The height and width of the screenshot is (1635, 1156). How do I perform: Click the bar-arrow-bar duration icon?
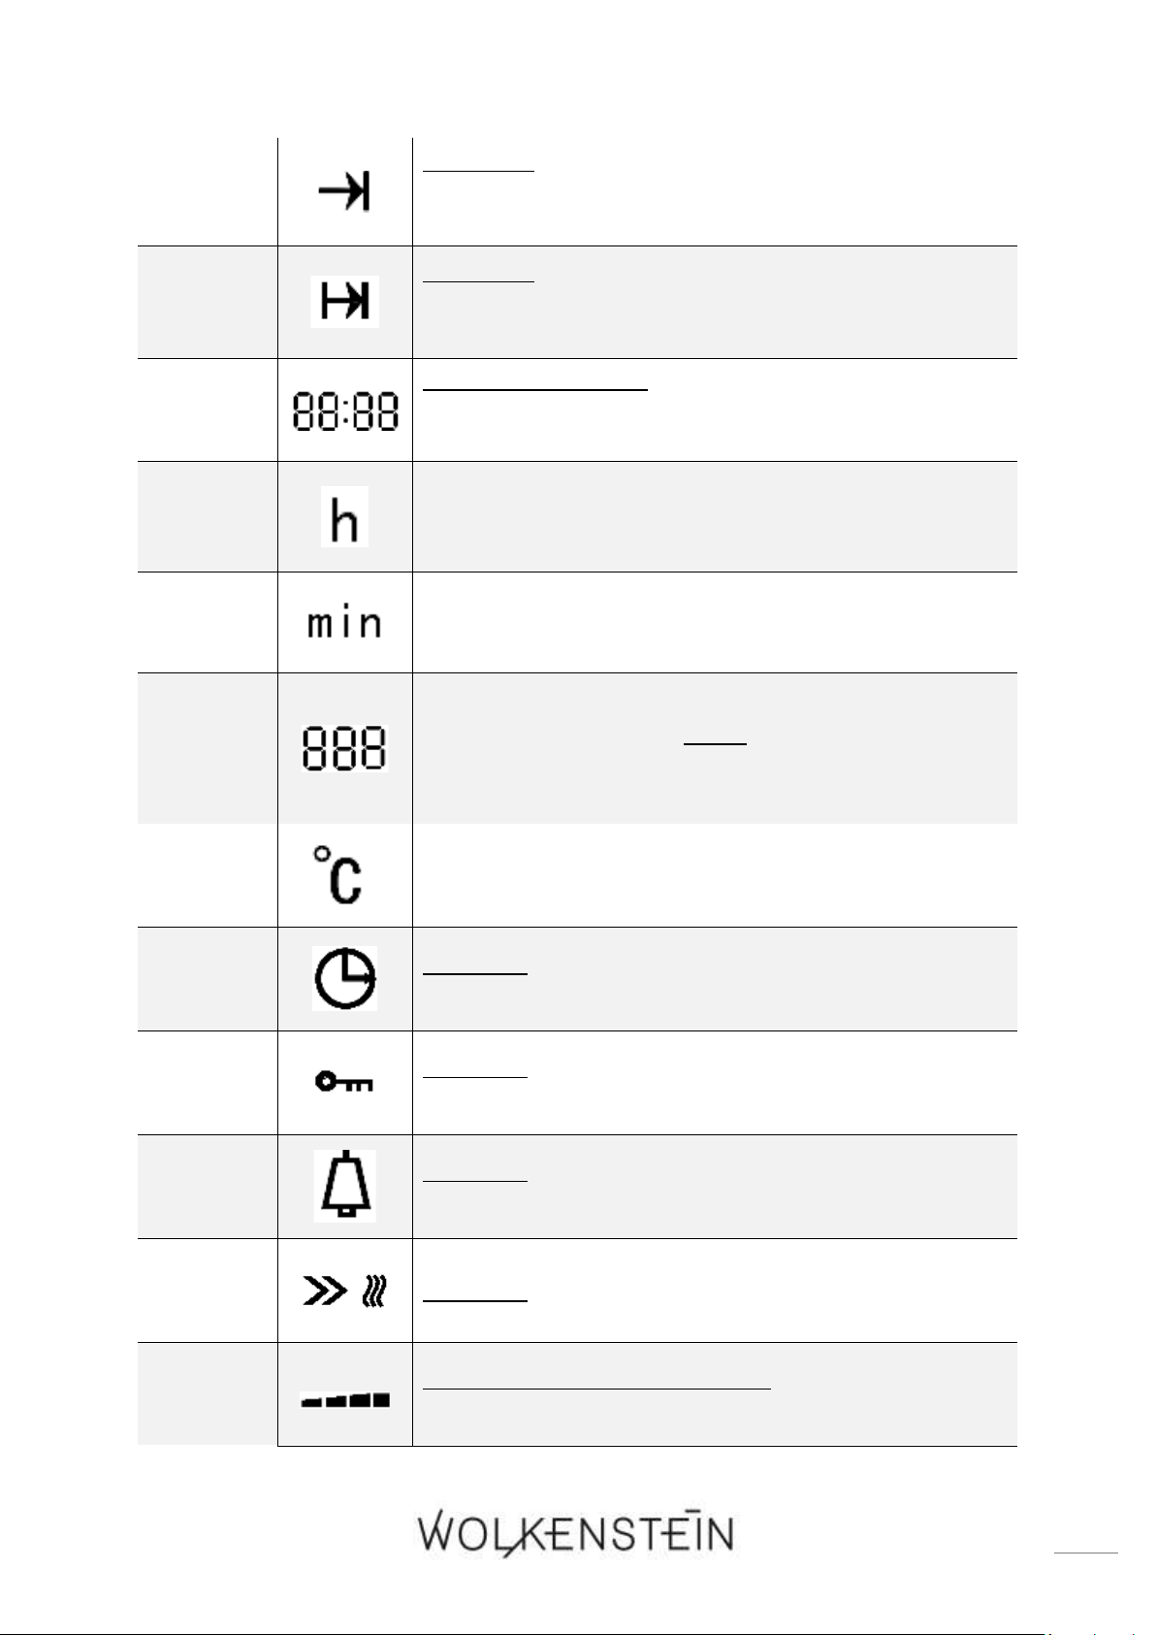coord(344,303)
